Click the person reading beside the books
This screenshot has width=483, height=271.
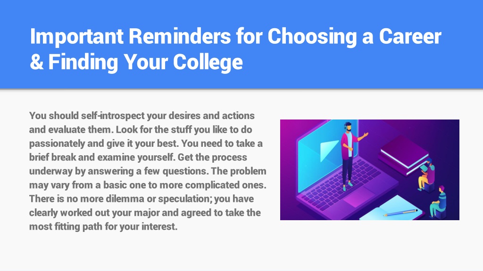427,175
